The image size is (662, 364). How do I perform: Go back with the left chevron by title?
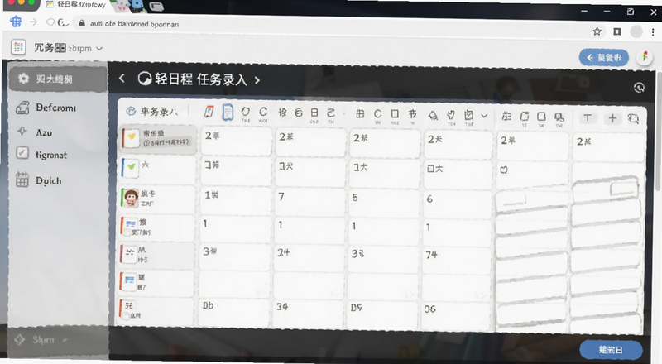[x=122, y=78]
